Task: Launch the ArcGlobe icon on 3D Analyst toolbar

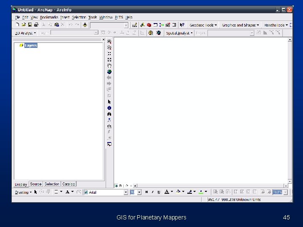Action: coord(159,33)
